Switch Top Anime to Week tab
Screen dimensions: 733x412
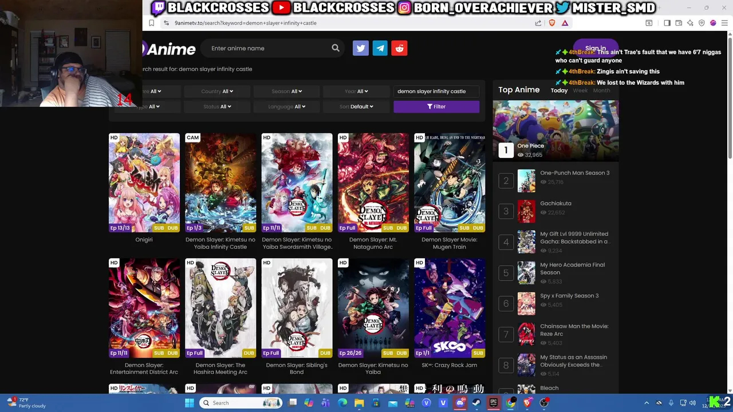click(x=580, y=90)
